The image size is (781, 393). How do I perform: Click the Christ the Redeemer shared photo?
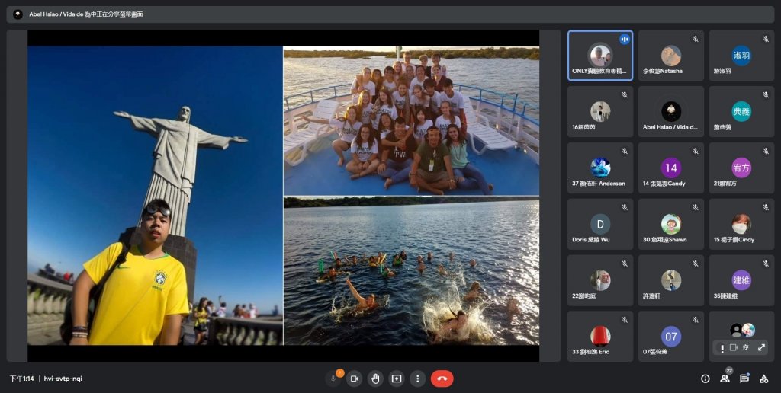155,196
